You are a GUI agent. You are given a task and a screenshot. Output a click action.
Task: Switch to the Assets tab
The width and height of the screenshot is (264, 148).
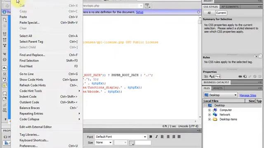(x=218, y=88)
